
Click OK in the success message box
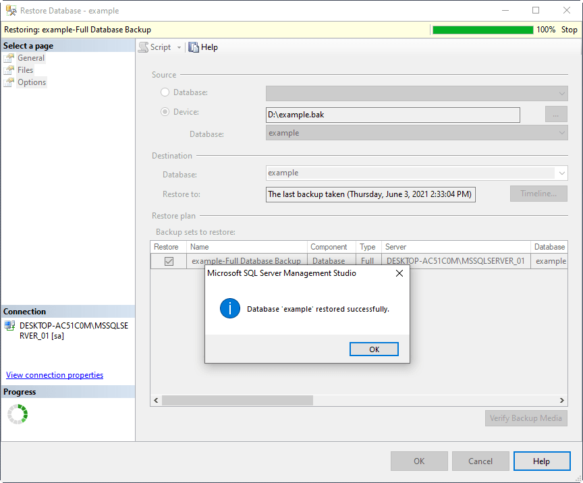pyautogui.click(x=374, y=349)
